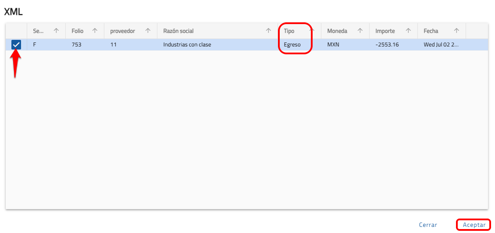Viewport: 495px width, 233px height.
Task: Sort by Serie column arrow
Action: tap(56, 31)
